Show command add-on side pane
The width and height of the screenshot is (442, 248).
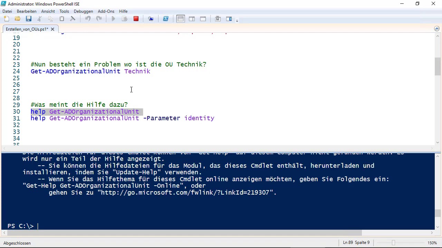(229, 19)
